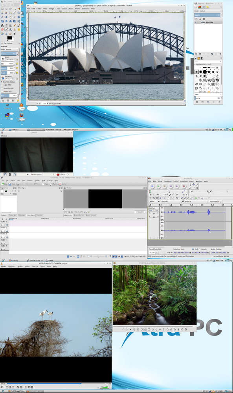
Task: Enable Smooth stroke checkbox in GIMP
Action: (2, 88)
